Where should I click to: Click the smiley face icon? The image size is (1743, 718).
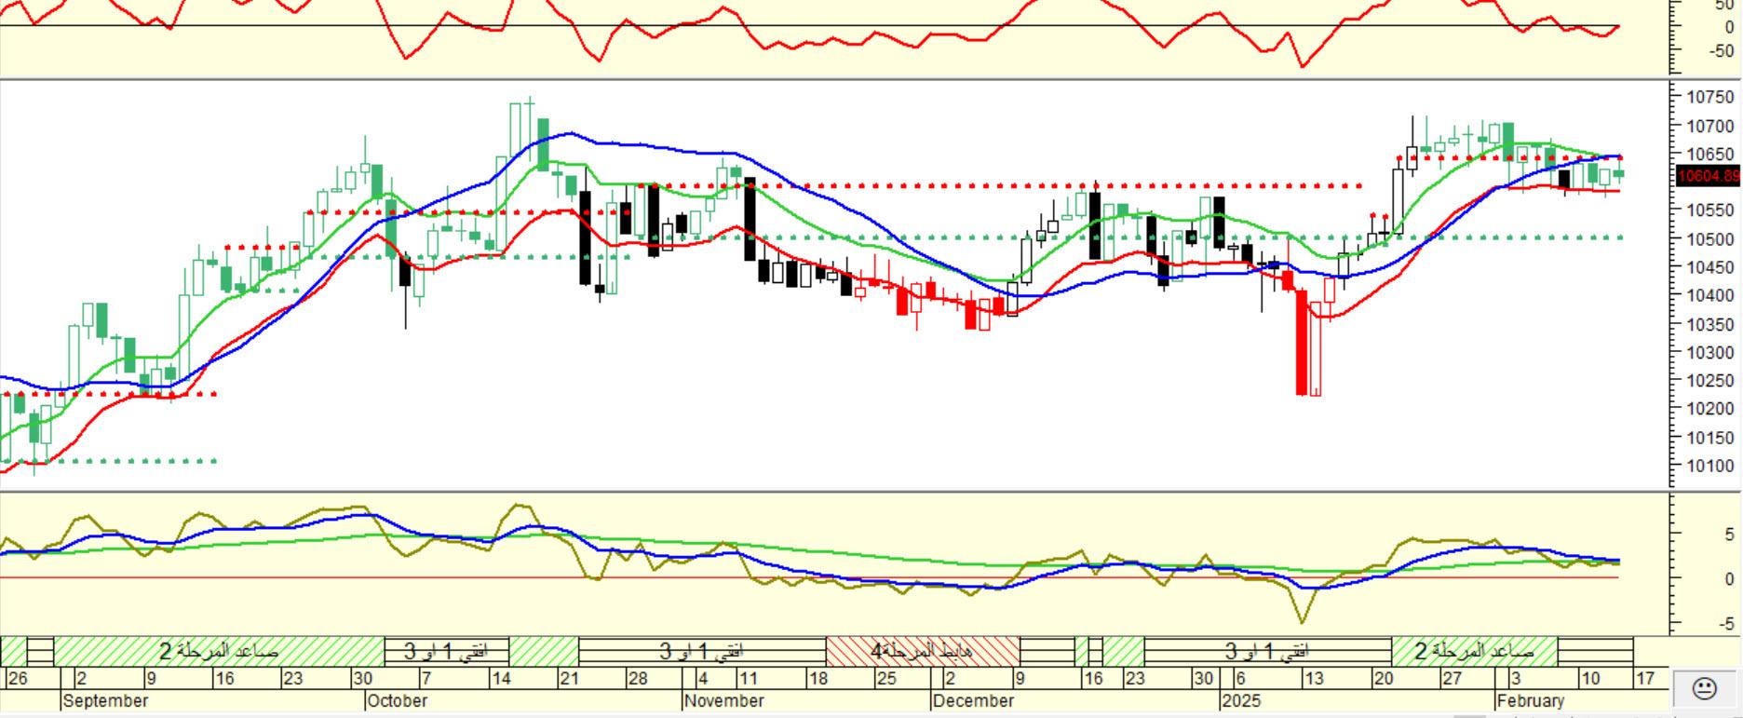pyautogui.click(x=1704, y=689)
